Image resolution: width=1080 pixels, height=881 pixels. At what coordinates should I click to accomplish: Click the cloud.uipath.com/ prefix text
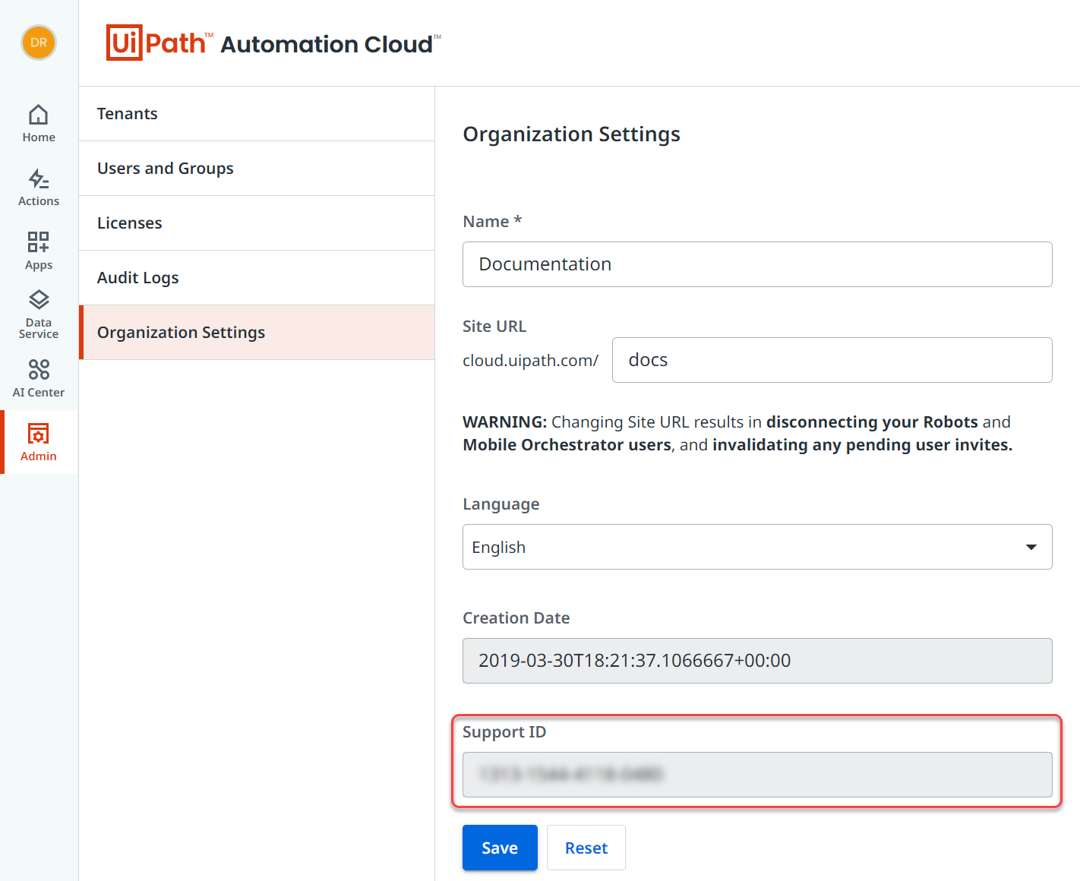[x=530, y=361]
